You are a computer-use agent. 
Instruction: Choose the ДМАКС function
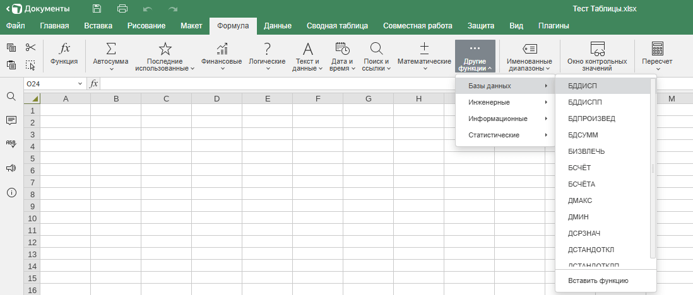click(x=603, y=200)
